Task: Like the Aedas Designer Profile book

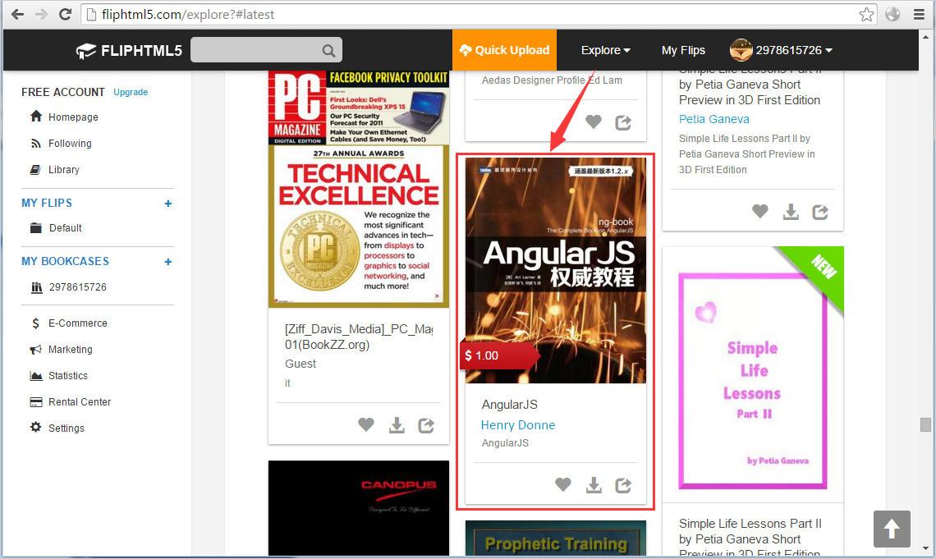Action: (594, 121)
